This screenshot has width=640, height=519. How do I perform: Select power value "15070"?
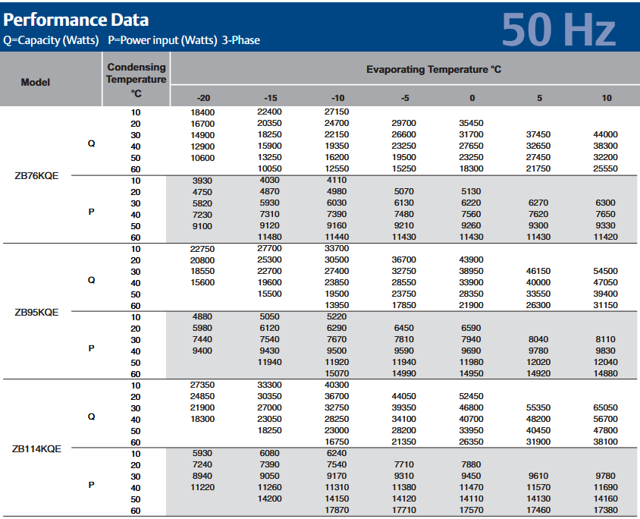[x=337, y=373]
